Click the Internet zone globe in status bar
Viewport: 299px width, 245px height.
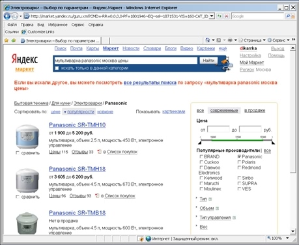149,238
